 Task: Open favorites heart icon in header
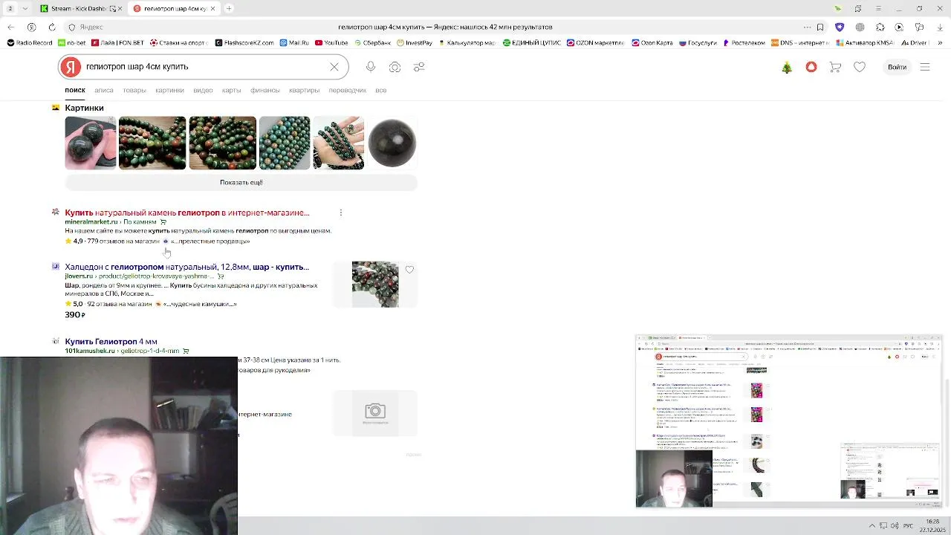[x=860, y=67]
